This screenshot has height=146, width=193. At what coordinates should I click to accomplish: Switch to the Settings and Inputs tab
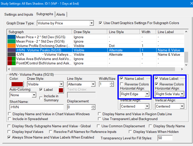[19, 14]
